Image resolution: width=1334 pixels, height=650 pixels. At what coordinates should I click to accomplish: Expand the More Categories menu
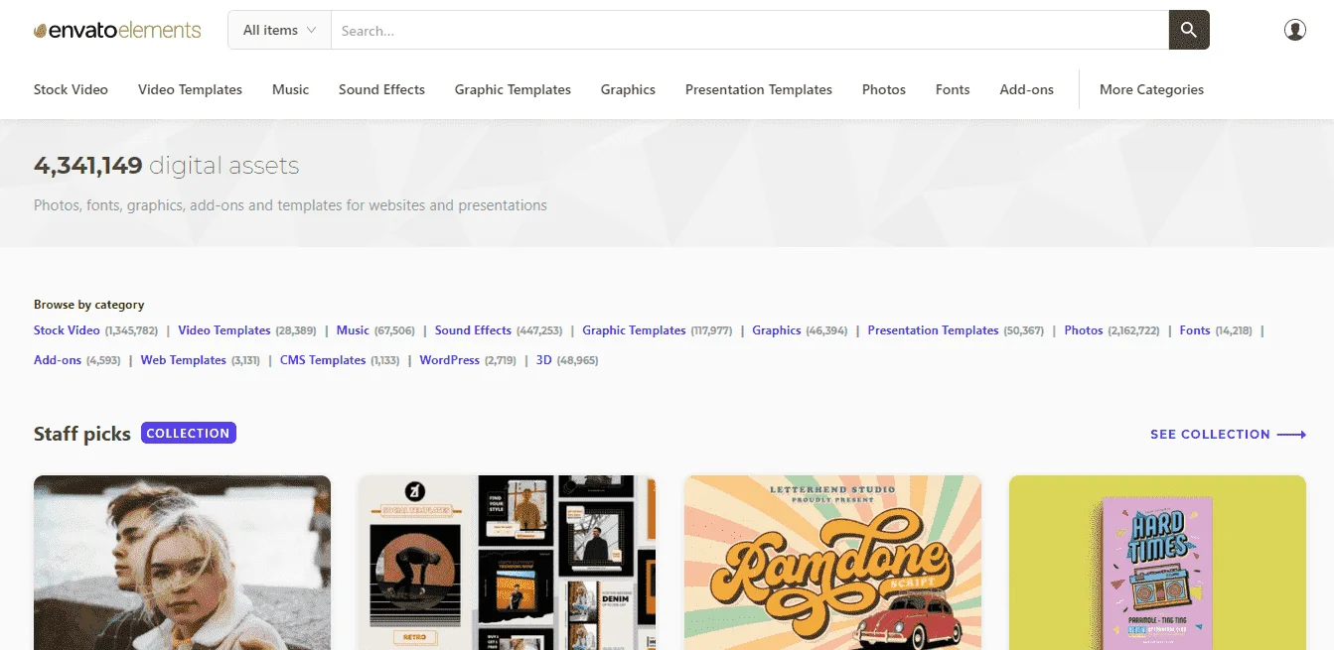click(x=1151, y=89)
